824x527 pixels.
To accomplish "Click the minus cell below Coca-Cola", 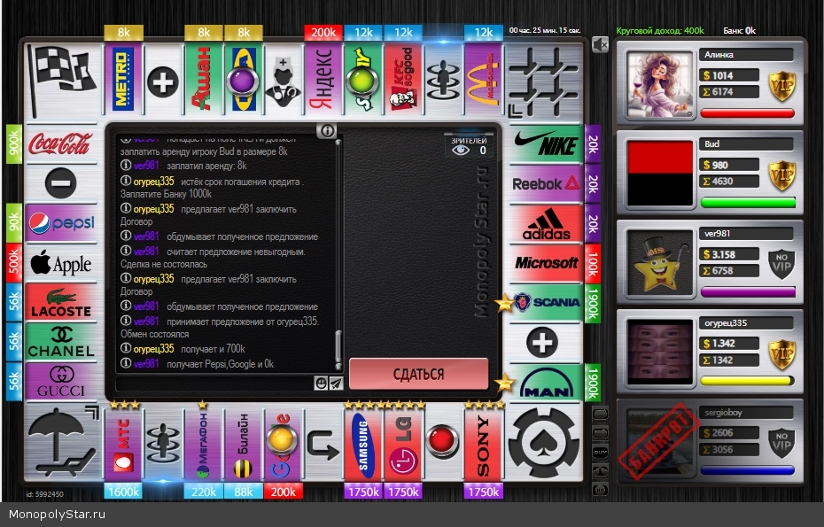I will 61,183.
